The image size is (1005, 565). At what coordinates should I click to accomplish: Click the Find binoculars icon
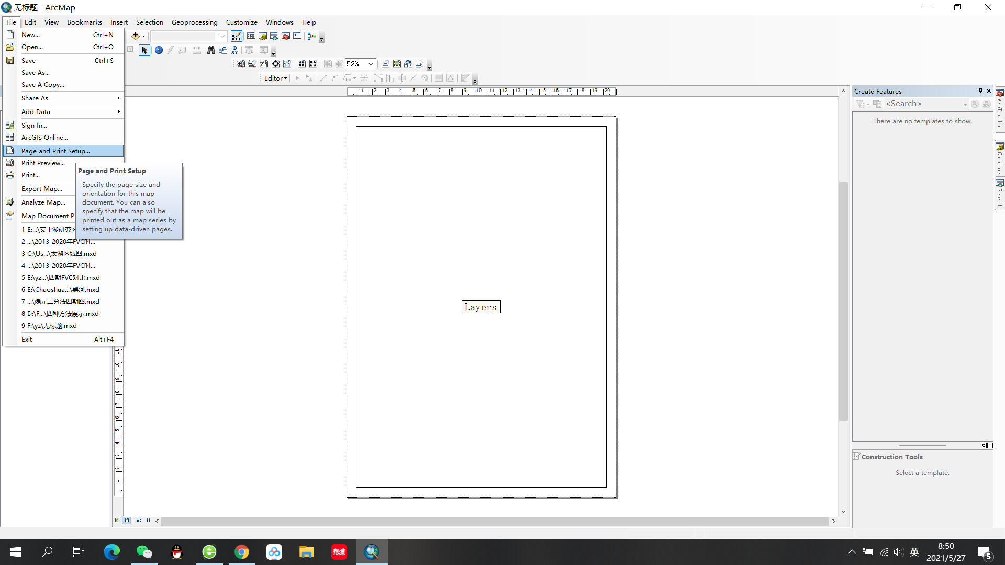[211, 50]
